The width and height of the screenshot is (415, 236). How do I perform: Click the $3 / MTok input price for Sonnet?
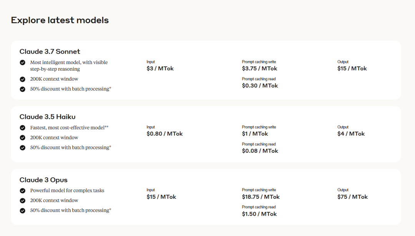(160, 68)
